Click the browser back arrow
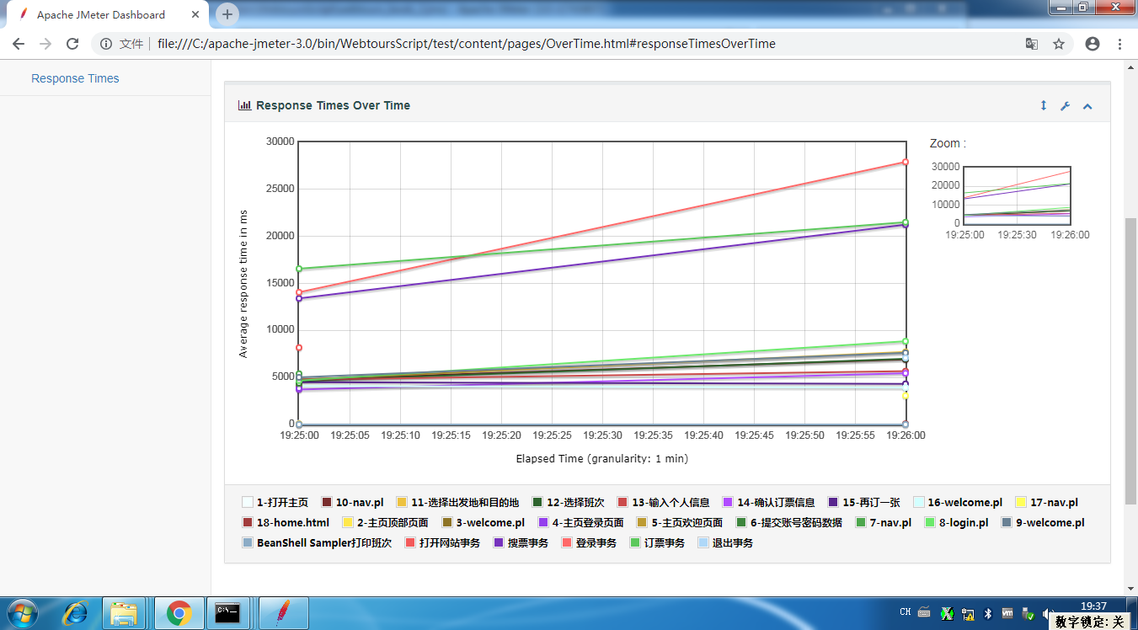1138x630 pixels. [x=19, y=44]
